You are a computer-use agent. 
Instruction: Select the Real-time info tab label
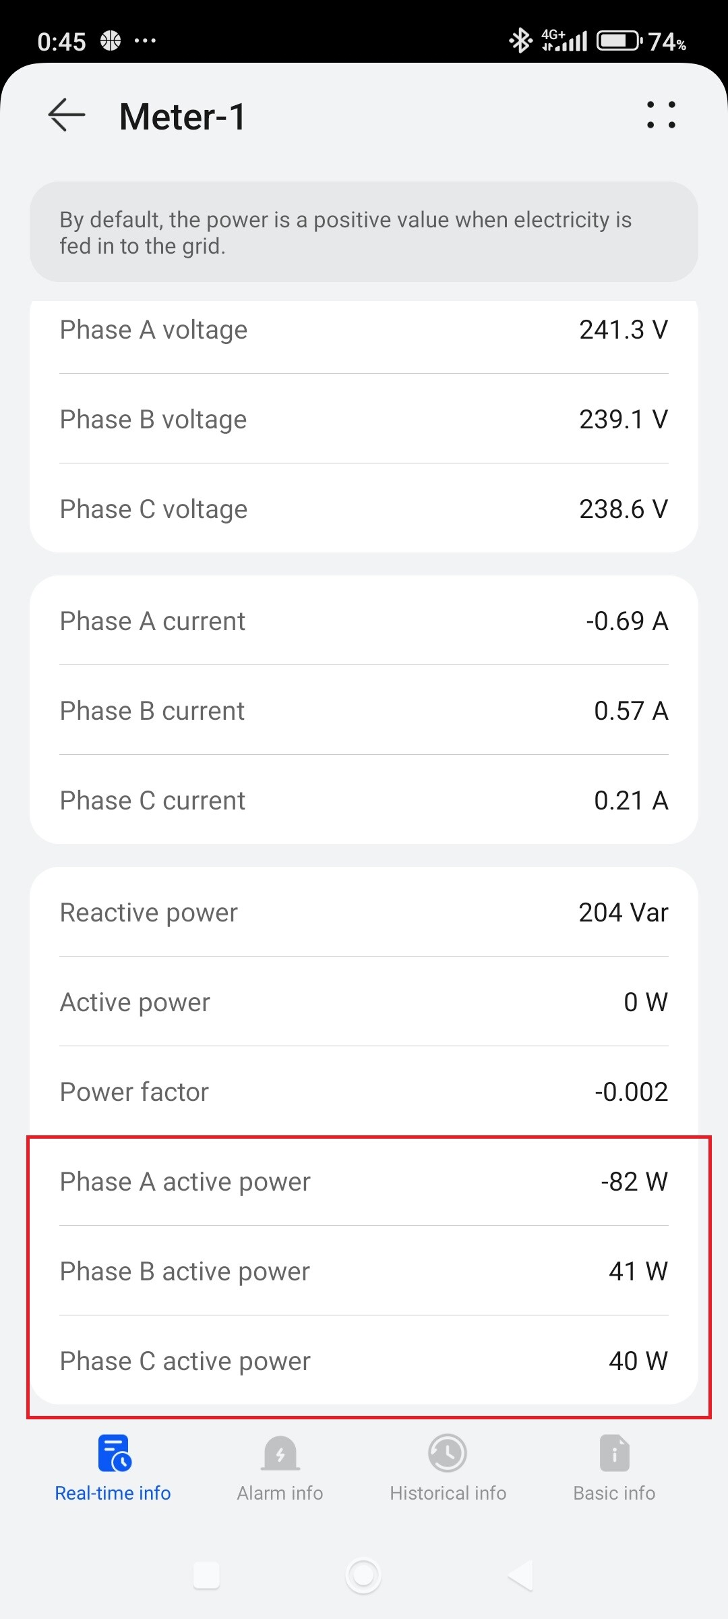click(x=113, y=1494)
